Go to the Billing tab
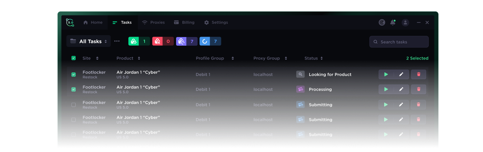Image resolution: width=483 pixels, height=152 pixels. pos(184,22)
